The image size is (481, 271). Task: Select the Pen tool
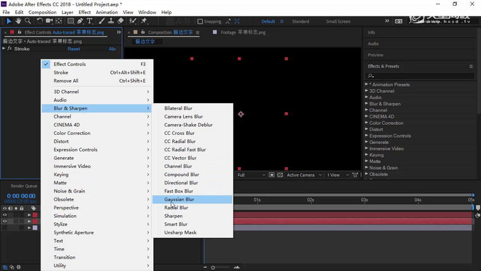point(80,21)
